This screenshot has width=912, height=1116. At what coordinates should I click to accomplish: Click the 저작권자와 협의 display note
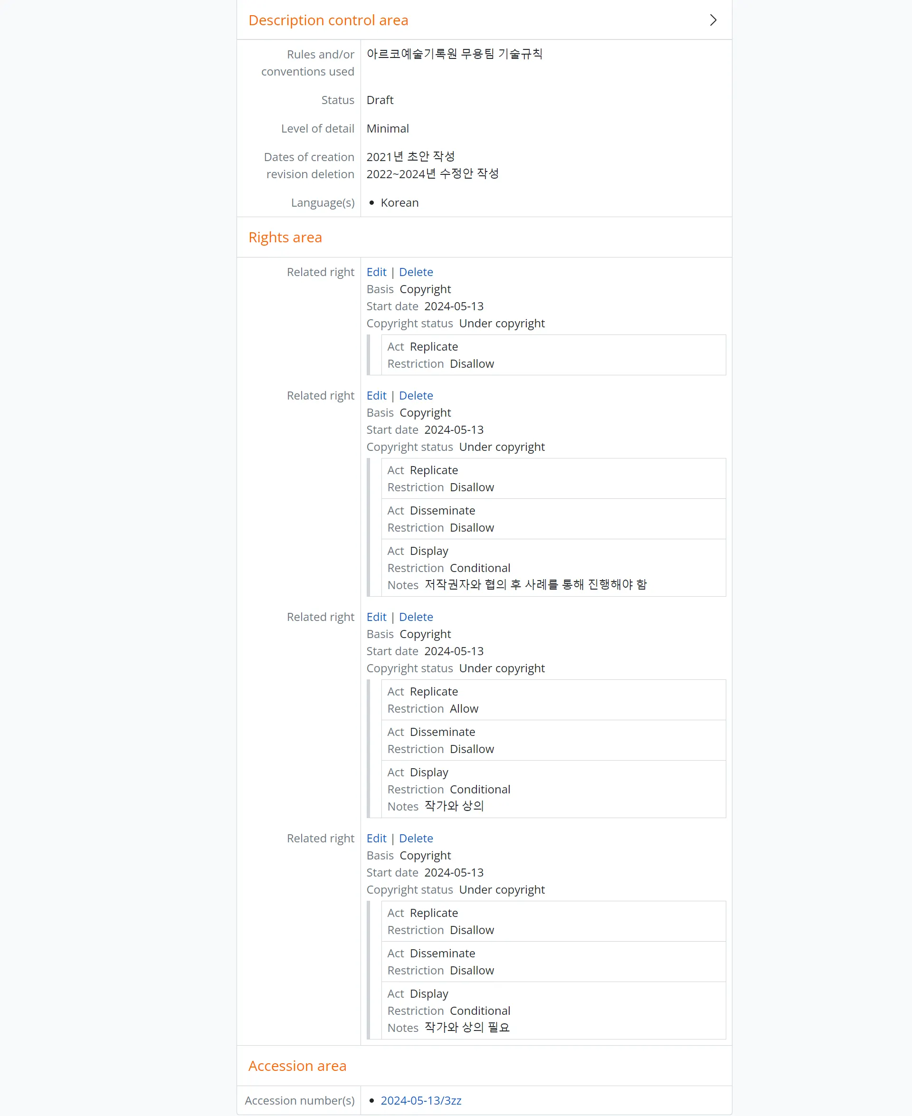tap(535, 585)
